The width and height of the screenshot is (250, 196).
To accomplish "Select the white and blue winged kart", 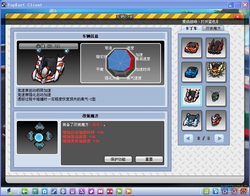I will click(192, 120).
